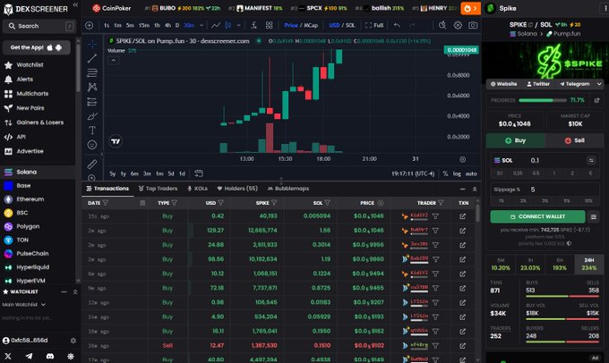
Task: Toggle log scale on chart
Action: [x=457, y=173]
